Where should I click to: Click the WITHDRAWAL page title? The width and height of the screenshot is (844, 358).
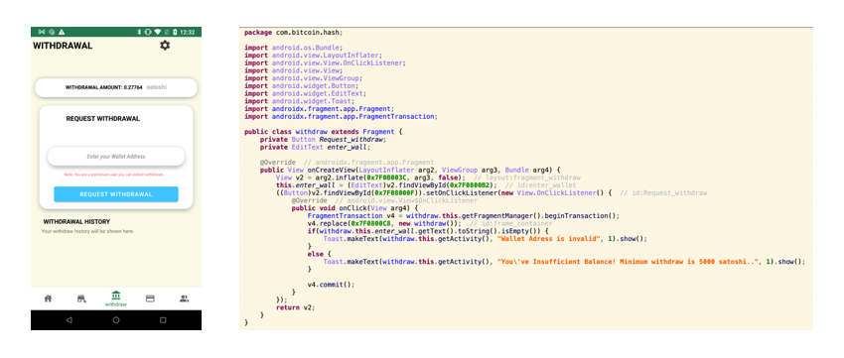(x=63, y=46)
